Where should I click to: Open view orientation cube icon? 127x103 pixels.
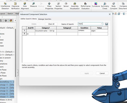tap(119, 14)
